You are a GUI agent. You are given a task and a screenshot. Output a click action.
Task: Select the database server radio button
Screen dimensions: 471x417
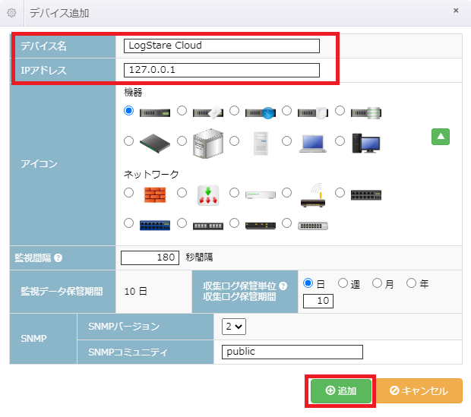coord(340,111)
